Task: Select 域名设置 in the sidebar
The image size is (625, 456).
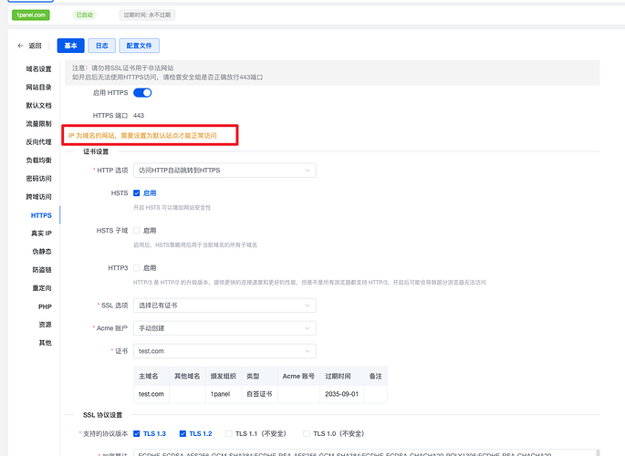Action: click(x=38, y=69)
